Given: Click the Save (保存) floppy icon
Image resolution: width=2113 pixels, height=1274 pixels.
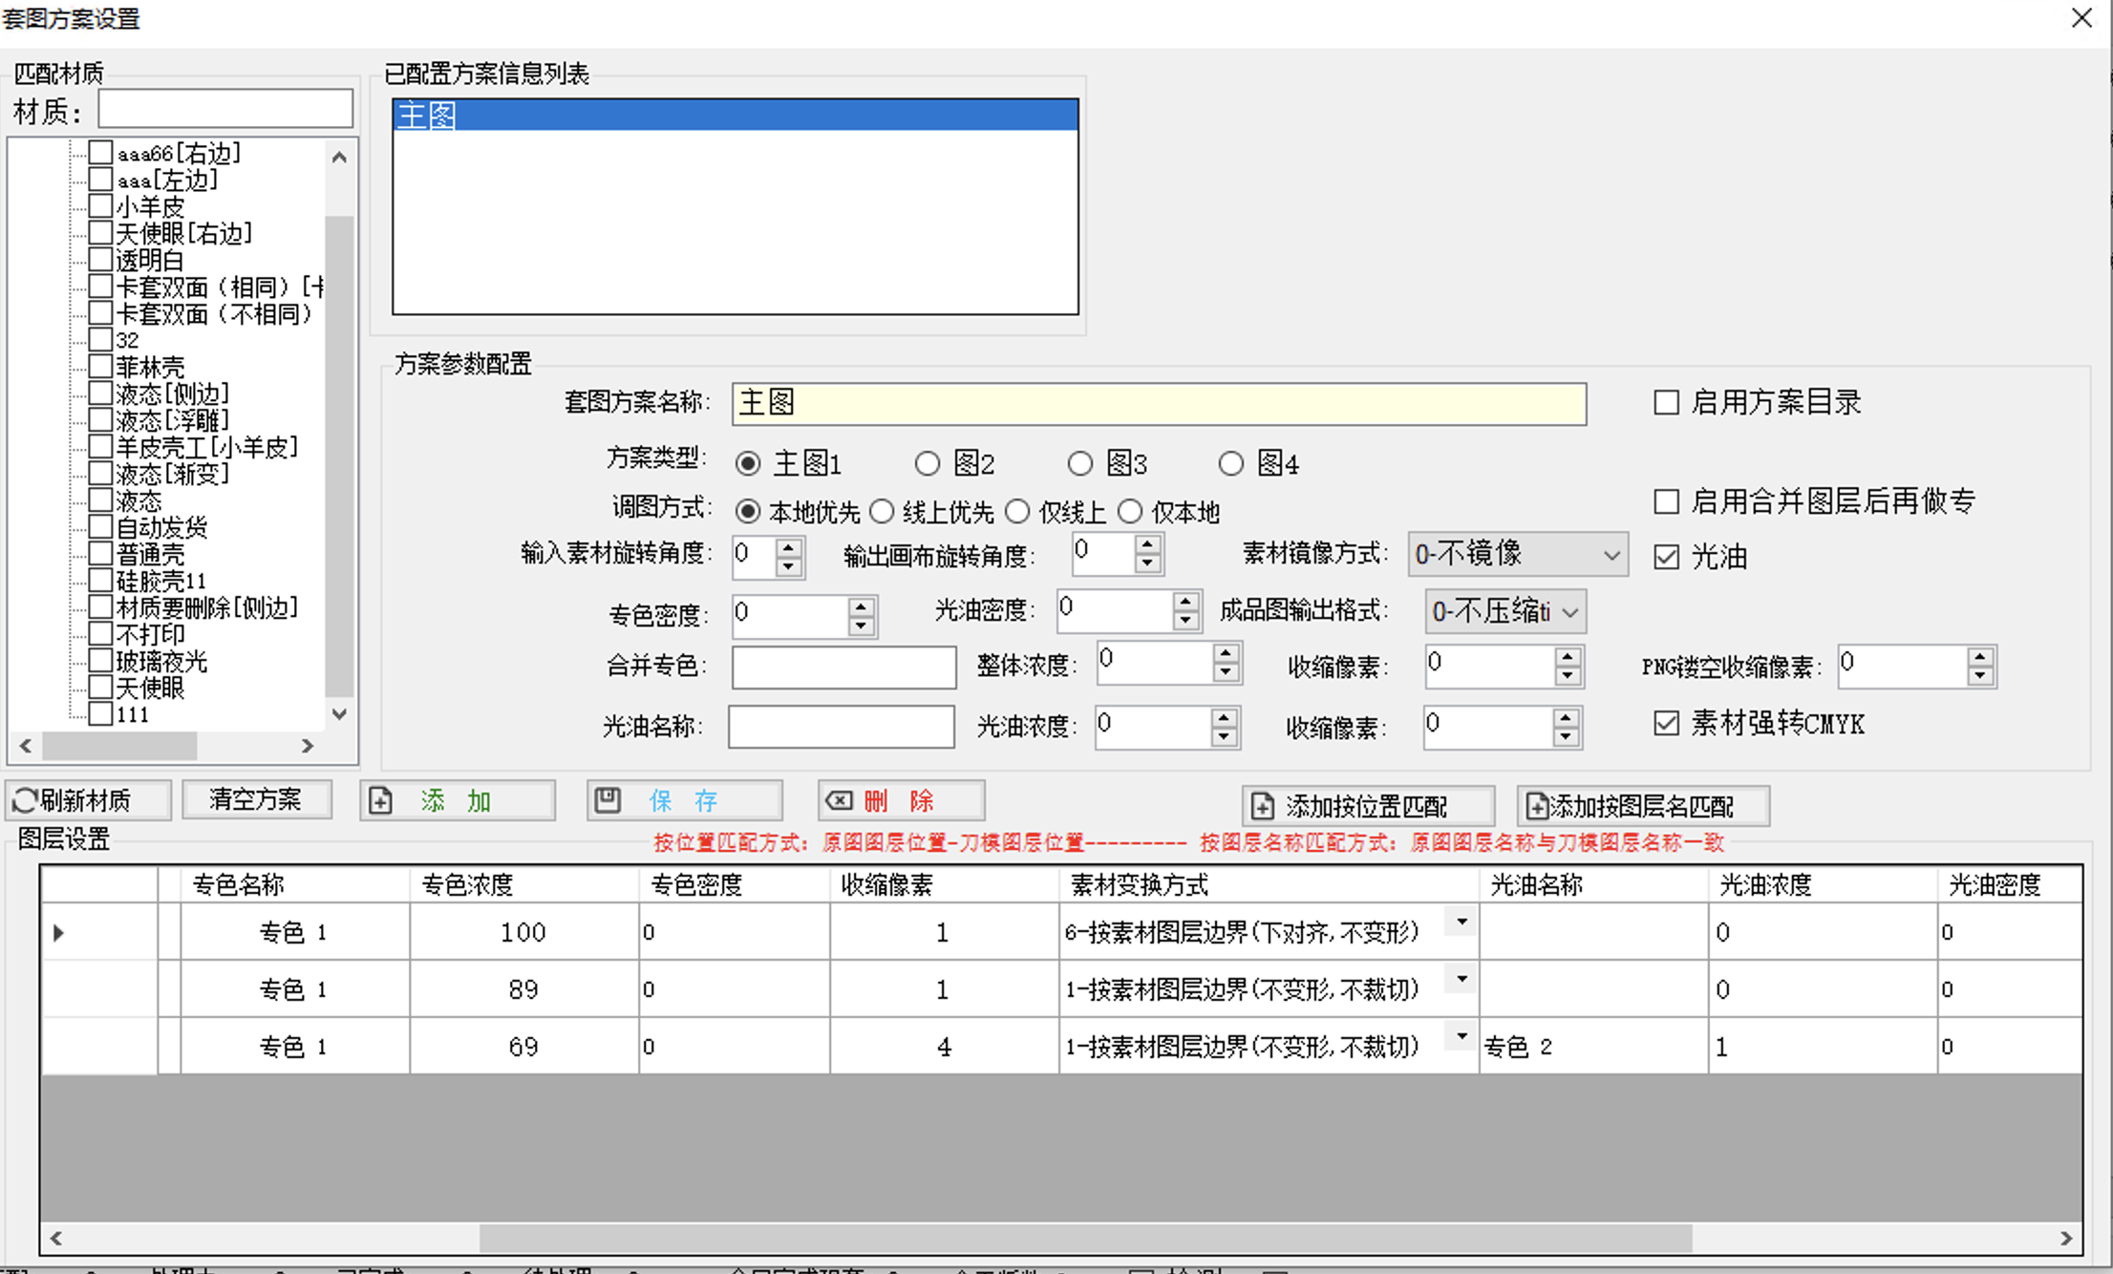Looking at the screenshot, I should [608, 800].
